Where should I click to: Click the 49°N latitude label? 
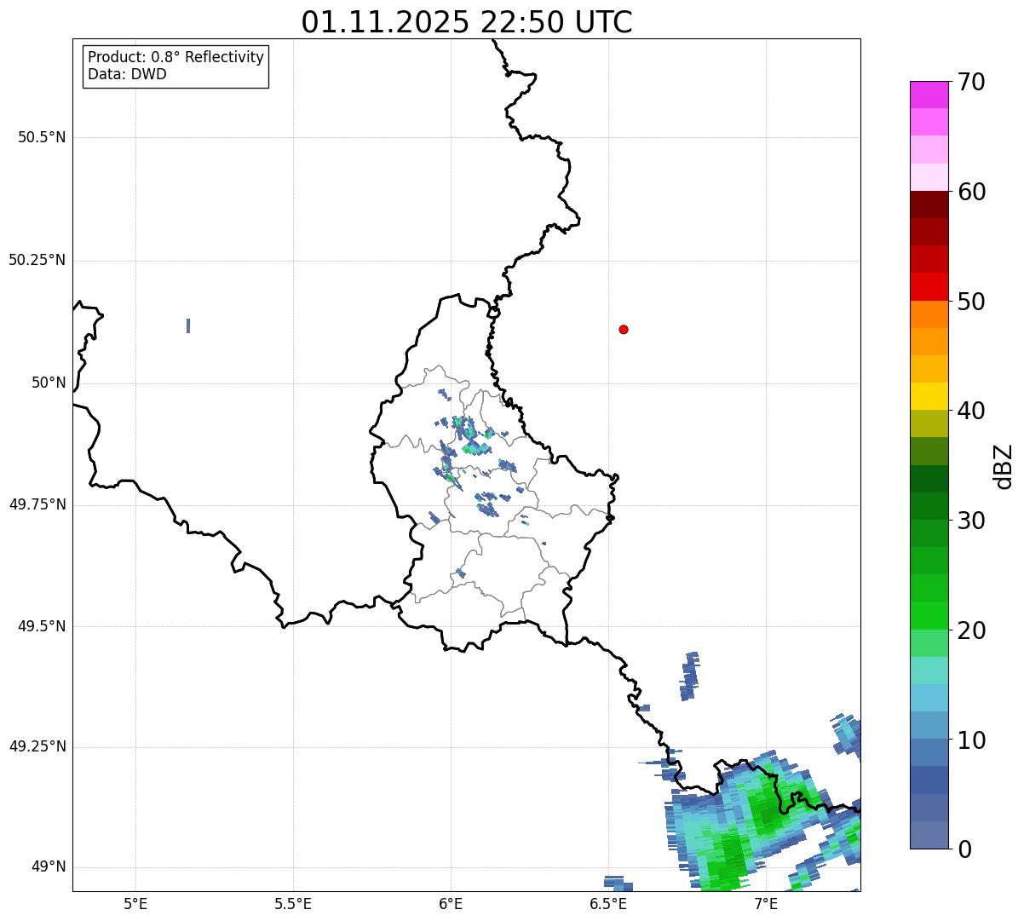click(49, 867)
